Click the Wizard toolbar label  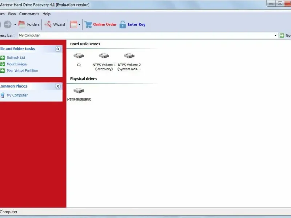point(59,24)
